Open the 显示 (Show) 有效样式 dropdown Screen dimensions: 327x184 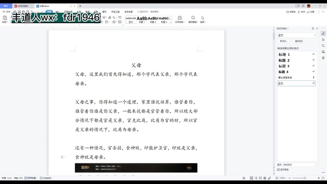(x=300, y=165)
